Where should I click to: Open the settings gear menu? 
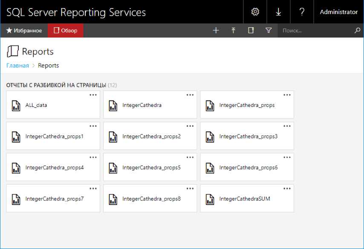point(255,12)
